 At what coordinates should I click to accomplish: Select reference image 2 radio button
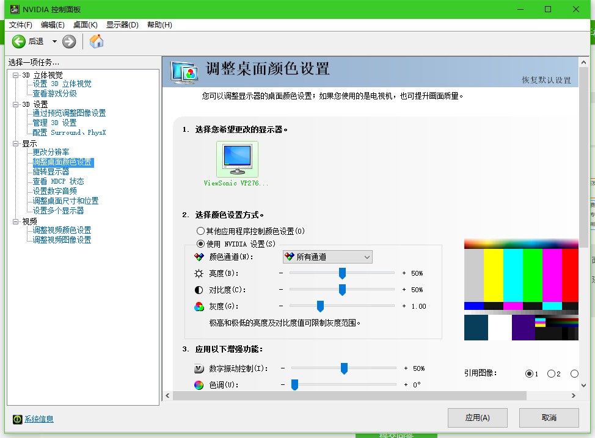click(551, 373)
